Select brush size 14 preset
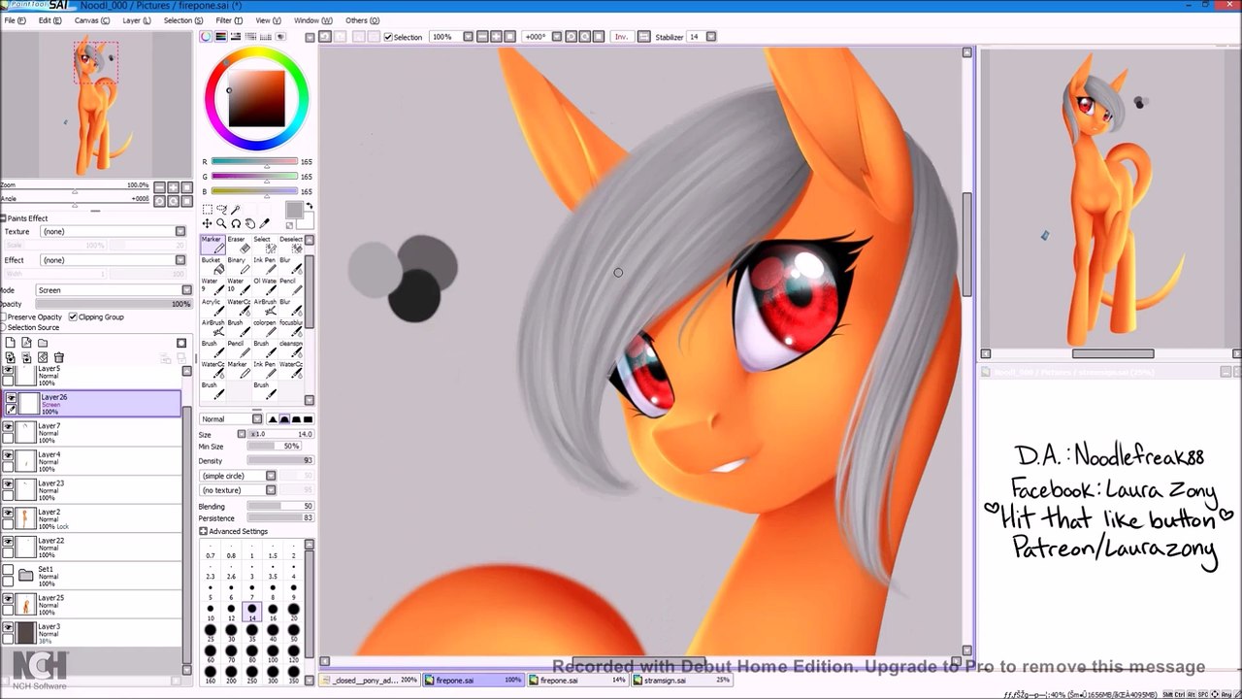 tap(252, 611)
